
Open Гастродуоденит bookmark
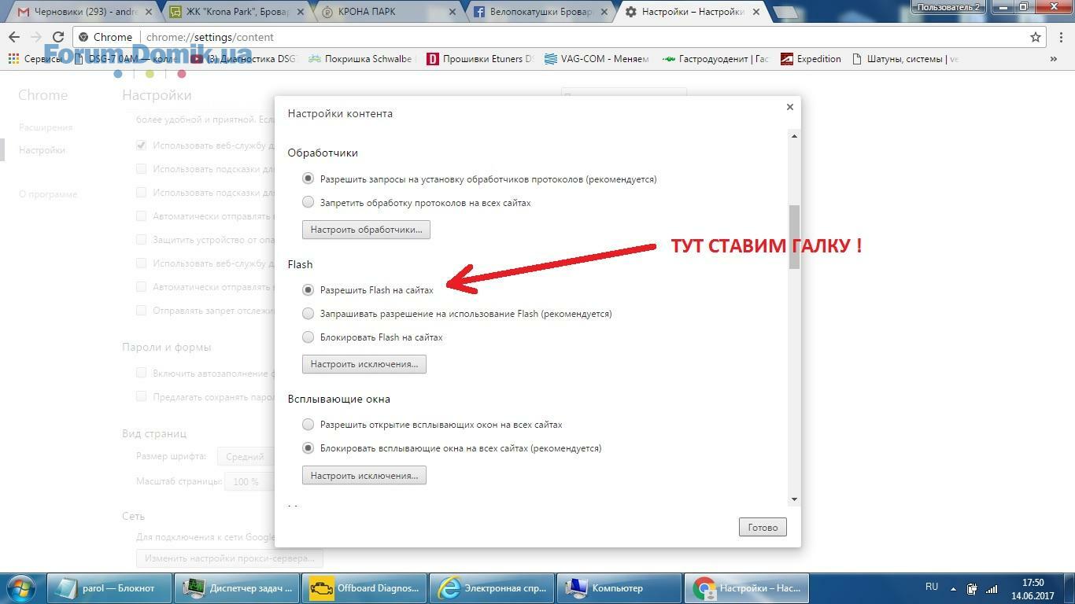point(716,59)
